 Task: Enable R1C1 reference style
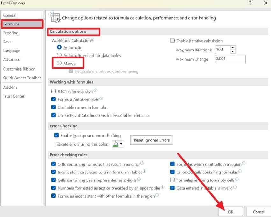[54, 91]
